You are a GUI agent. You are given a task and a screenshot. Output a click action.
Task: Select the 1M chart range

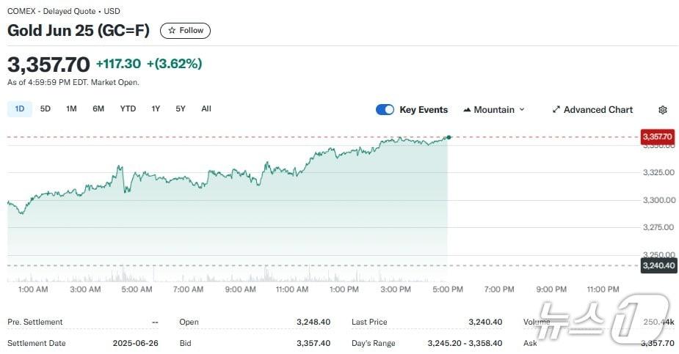point(71,109)
